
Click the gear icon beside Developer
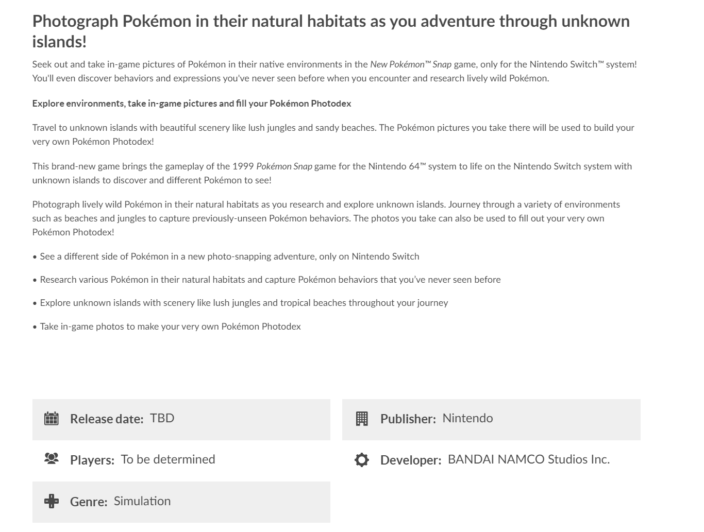click(x=362, y=460)
